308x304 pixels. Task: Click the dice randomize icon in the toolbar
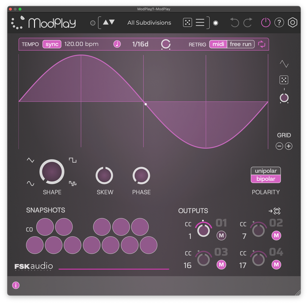[x=187, y=22]
